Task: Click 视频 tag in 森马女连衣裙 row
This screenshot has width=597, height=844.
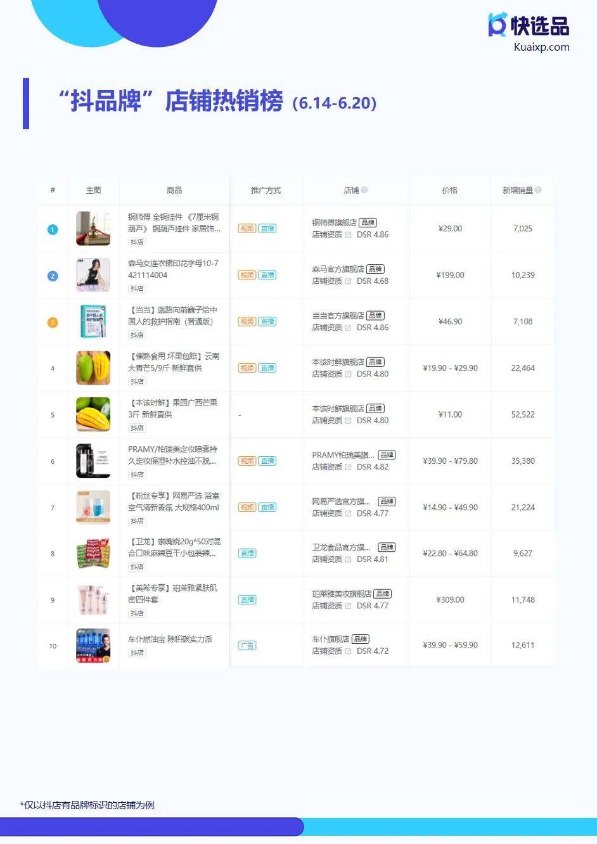Action: click(x=247, y=275)
